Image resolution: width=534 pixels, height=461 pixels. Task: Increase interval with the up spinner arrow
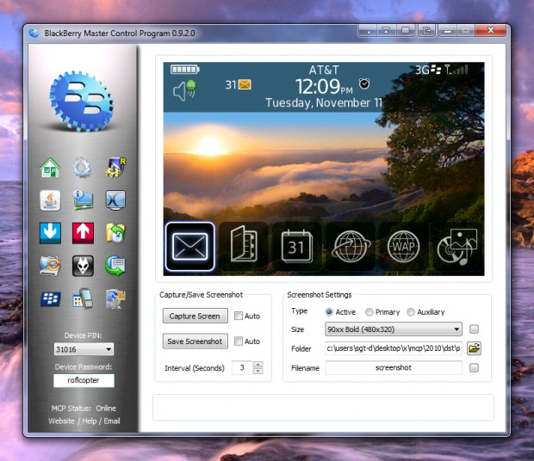pyautogui.click(x=258, y=364)
